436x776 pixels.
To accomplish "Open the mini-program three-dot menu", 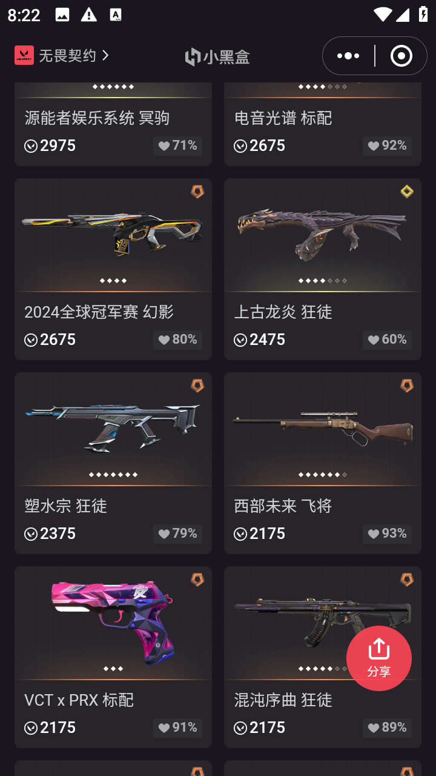I will pos(348,56).
